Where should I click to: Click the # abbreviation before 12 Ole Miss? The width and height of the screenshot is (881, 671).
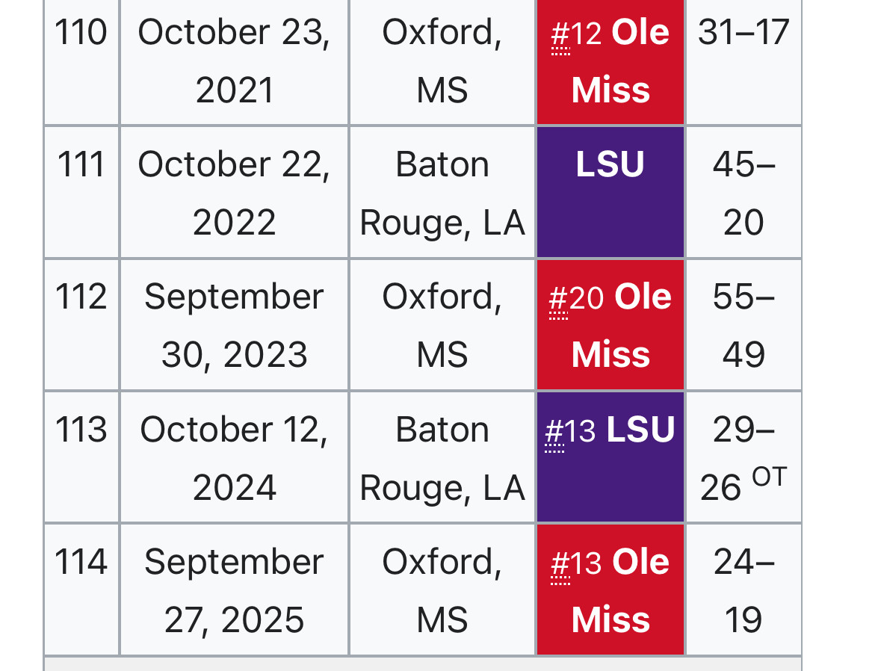tap(560, 34)
